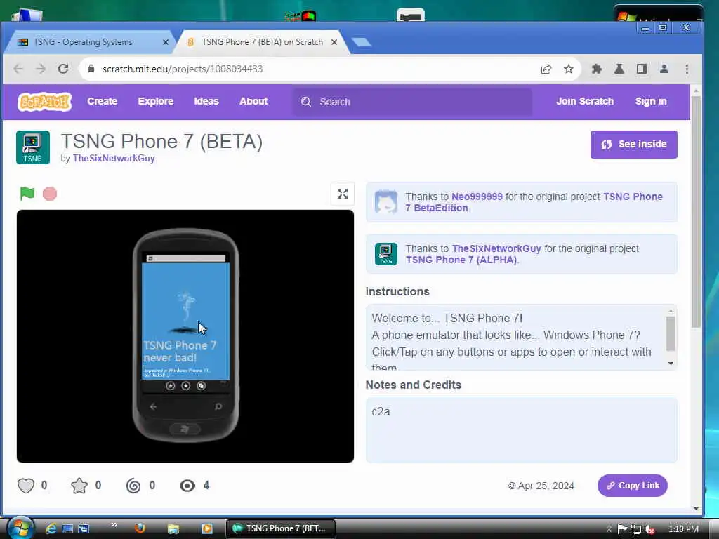
Task: Click the project author TSNG avatar
Action: tap(33, 147)
